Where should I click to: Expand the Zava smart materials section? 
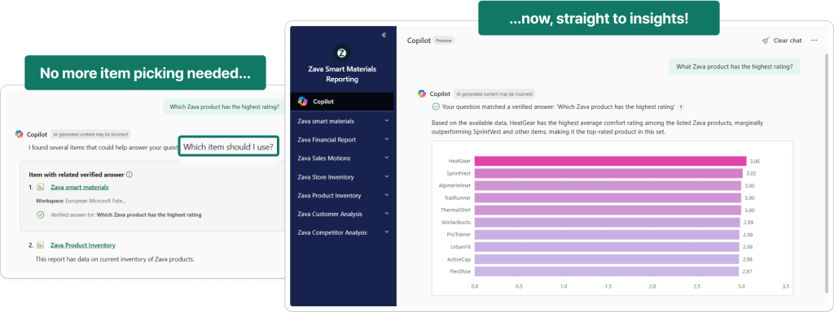[x=387, y=121]
